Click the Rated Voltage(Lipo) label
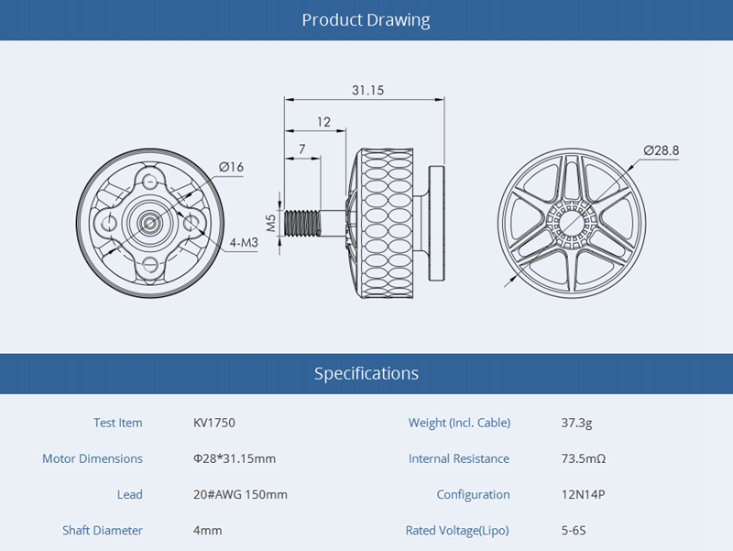Image resolution: width=733 pixels, height=551 pixels. 456,530
